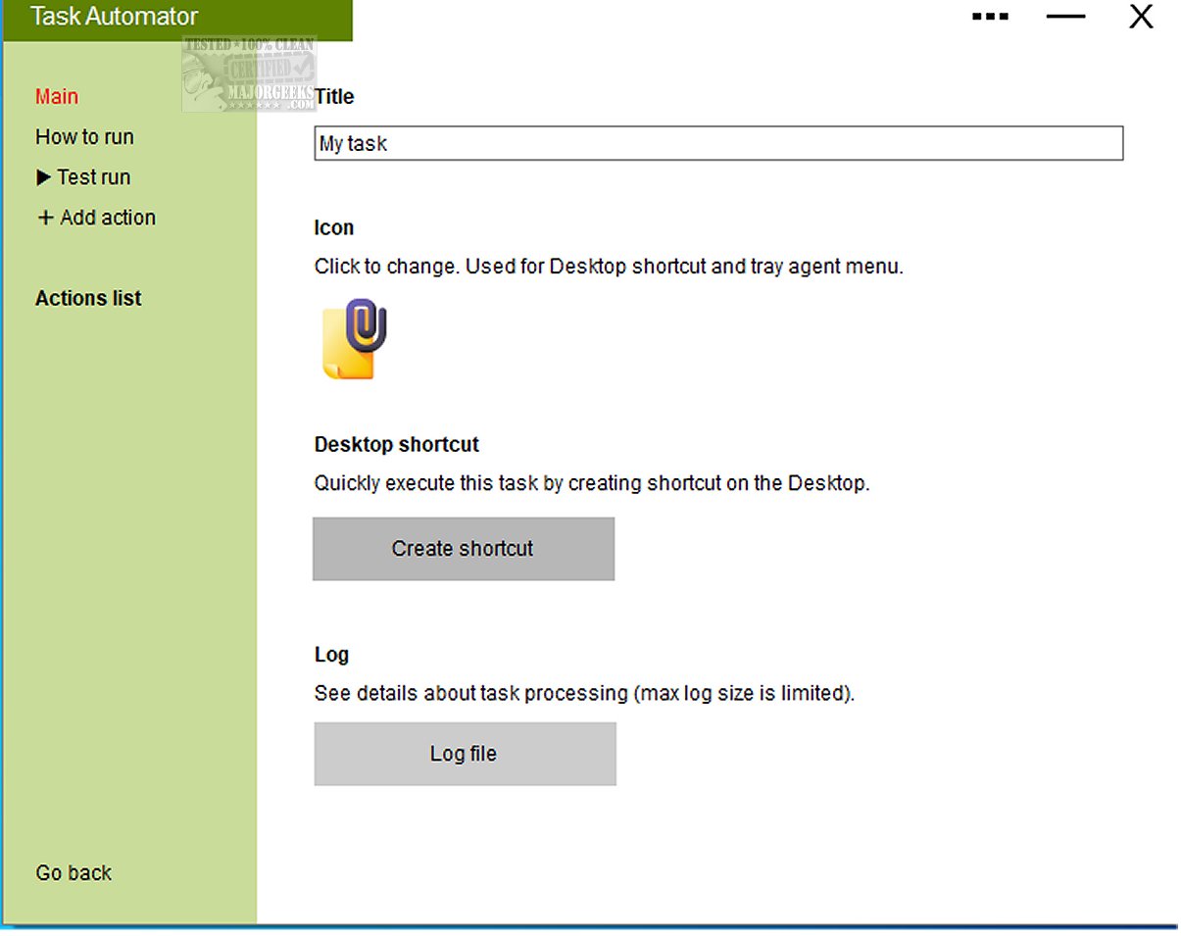Click the plus icon next to Add action
1181x936 pixels.
pyautogui.click(x=45, y=218)
